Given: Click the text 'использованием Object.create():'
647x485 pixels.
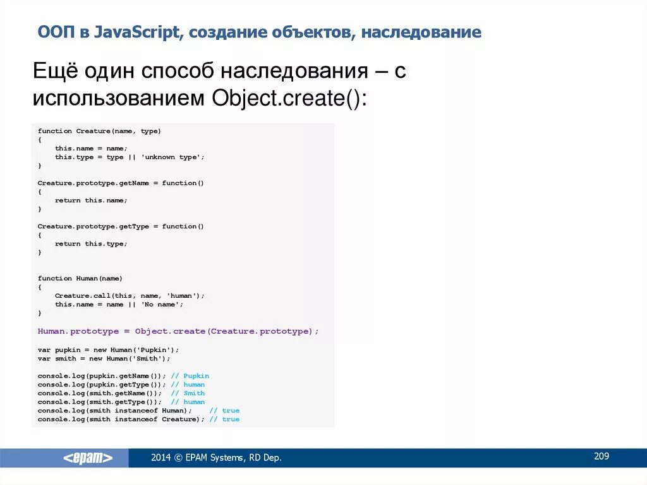Looking at the screenshot, I should [200, 98].
